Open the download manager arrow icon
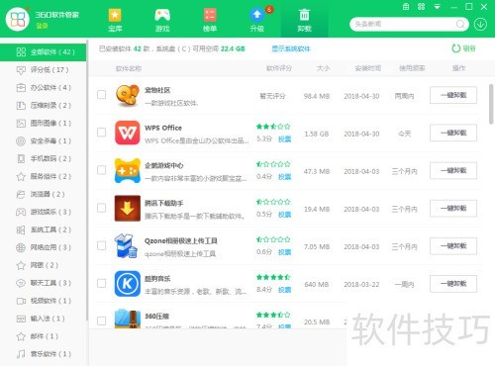The width and height of the screenshot is (495, 366). click(x=480, y=24)
